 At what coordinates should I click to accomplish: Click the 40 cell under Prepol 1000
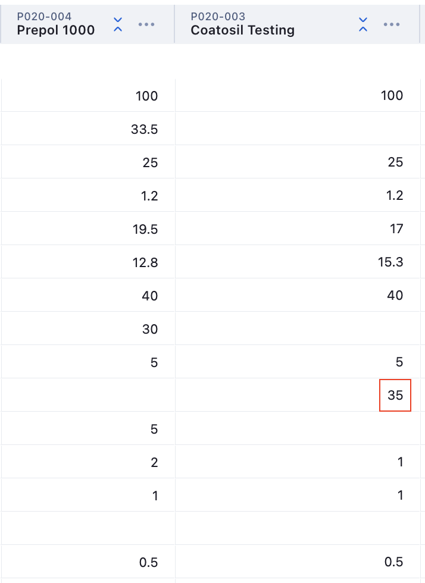(x=150, y=296)
